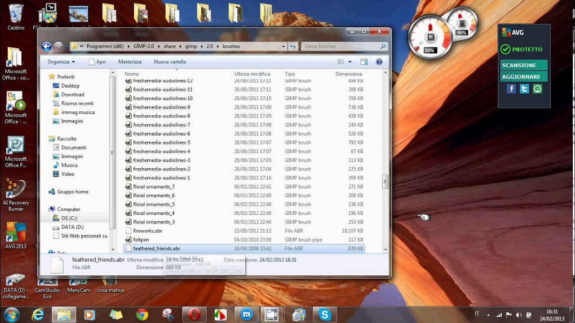Open the Cestino desktop icon
The height and width of the screenshot is (323, 575).
pyautogui.click(x=16, y=17)
